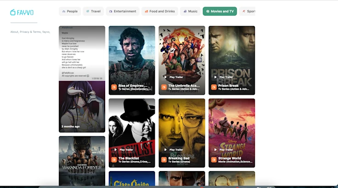Open the Prison Break title text
Image resolution: width=338 pixels, height=188 pixels.
(228, 86)
